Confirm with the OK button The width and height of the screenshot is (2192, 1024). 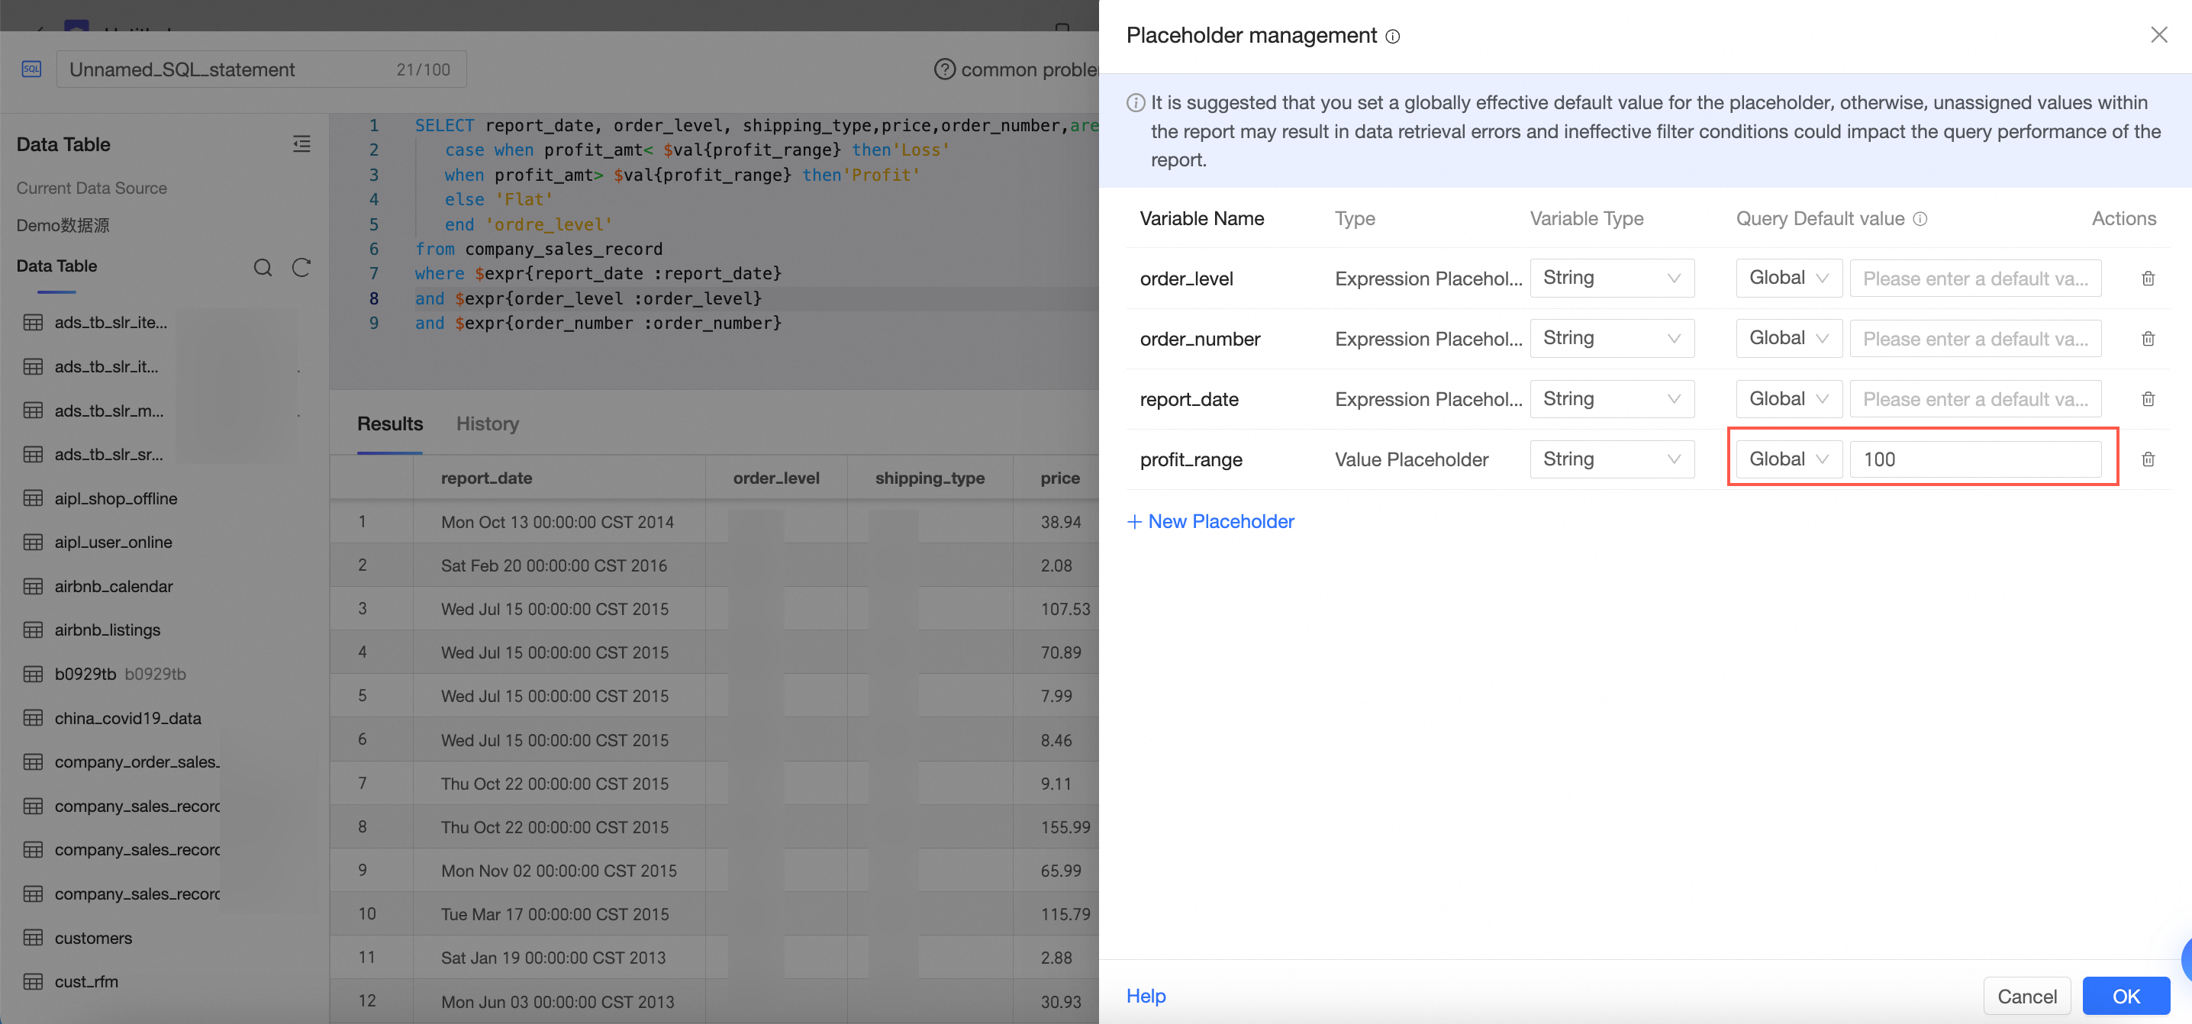click(2125, 996)
